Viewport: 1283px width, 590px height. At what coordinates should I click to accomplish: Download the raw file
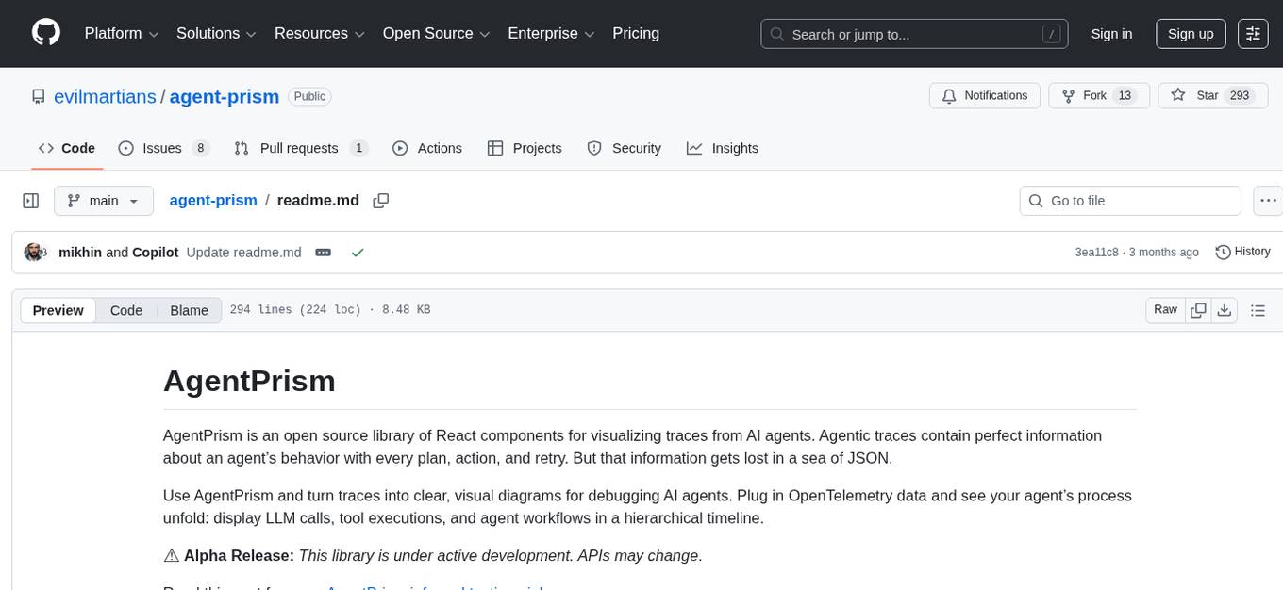coord(1224,310)
